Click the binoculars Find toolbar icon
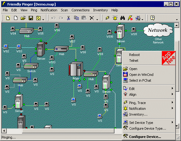This screenshot has width=181, height=141. click(x=122, y=18)
